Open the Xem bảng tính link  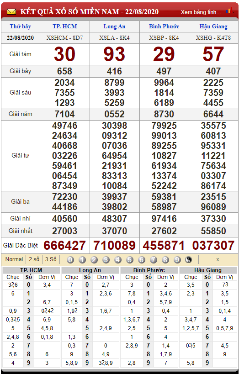[201, 12]
